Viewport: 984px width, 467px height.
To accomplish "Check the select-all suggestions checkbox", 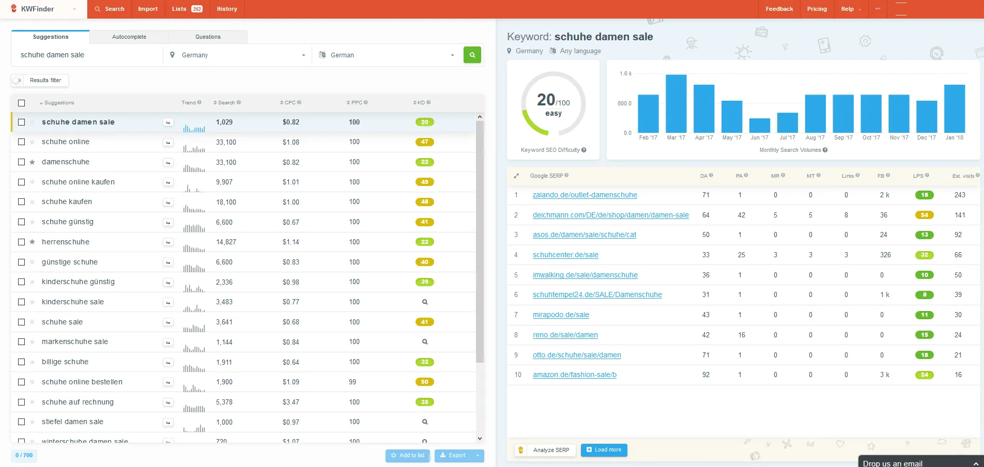I will 21,103.
